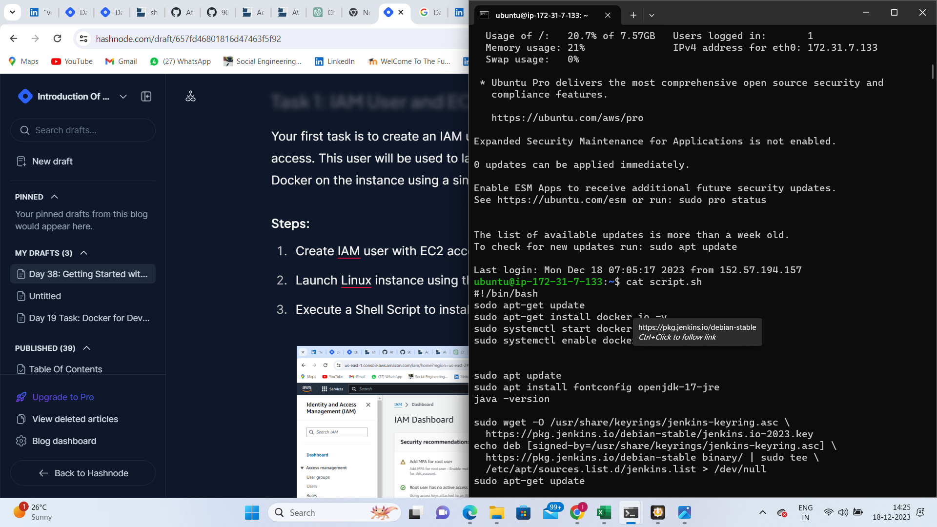Click Back to Hashnode button

click(x=83, y=473)
